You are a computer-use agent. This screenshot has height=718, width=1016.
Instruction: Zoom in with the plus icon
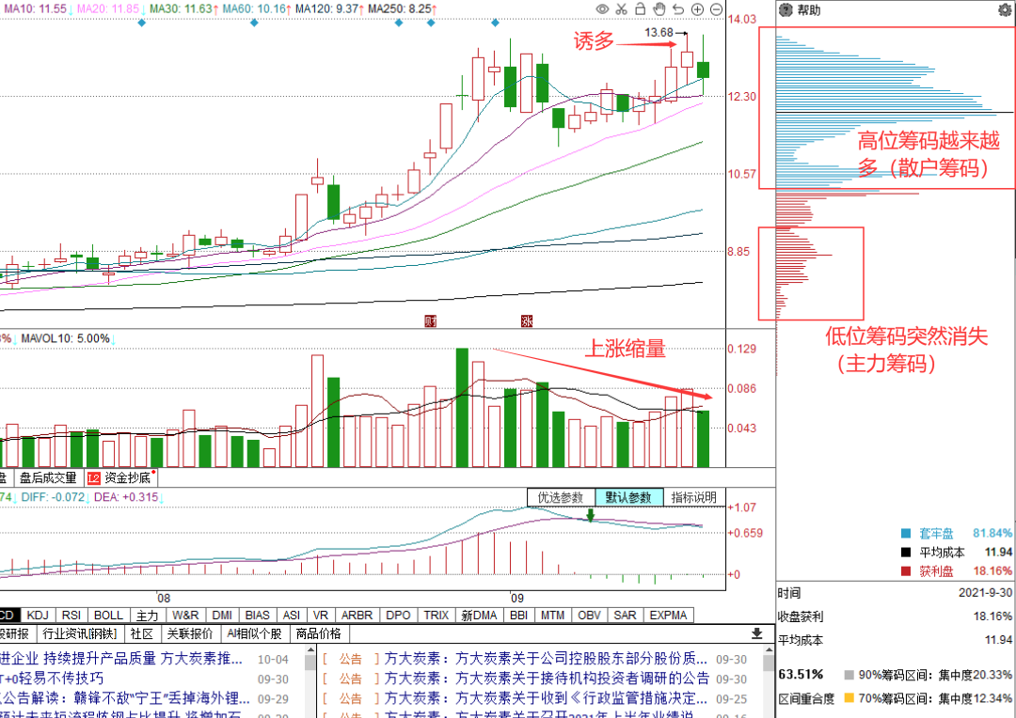pos(697,9)
